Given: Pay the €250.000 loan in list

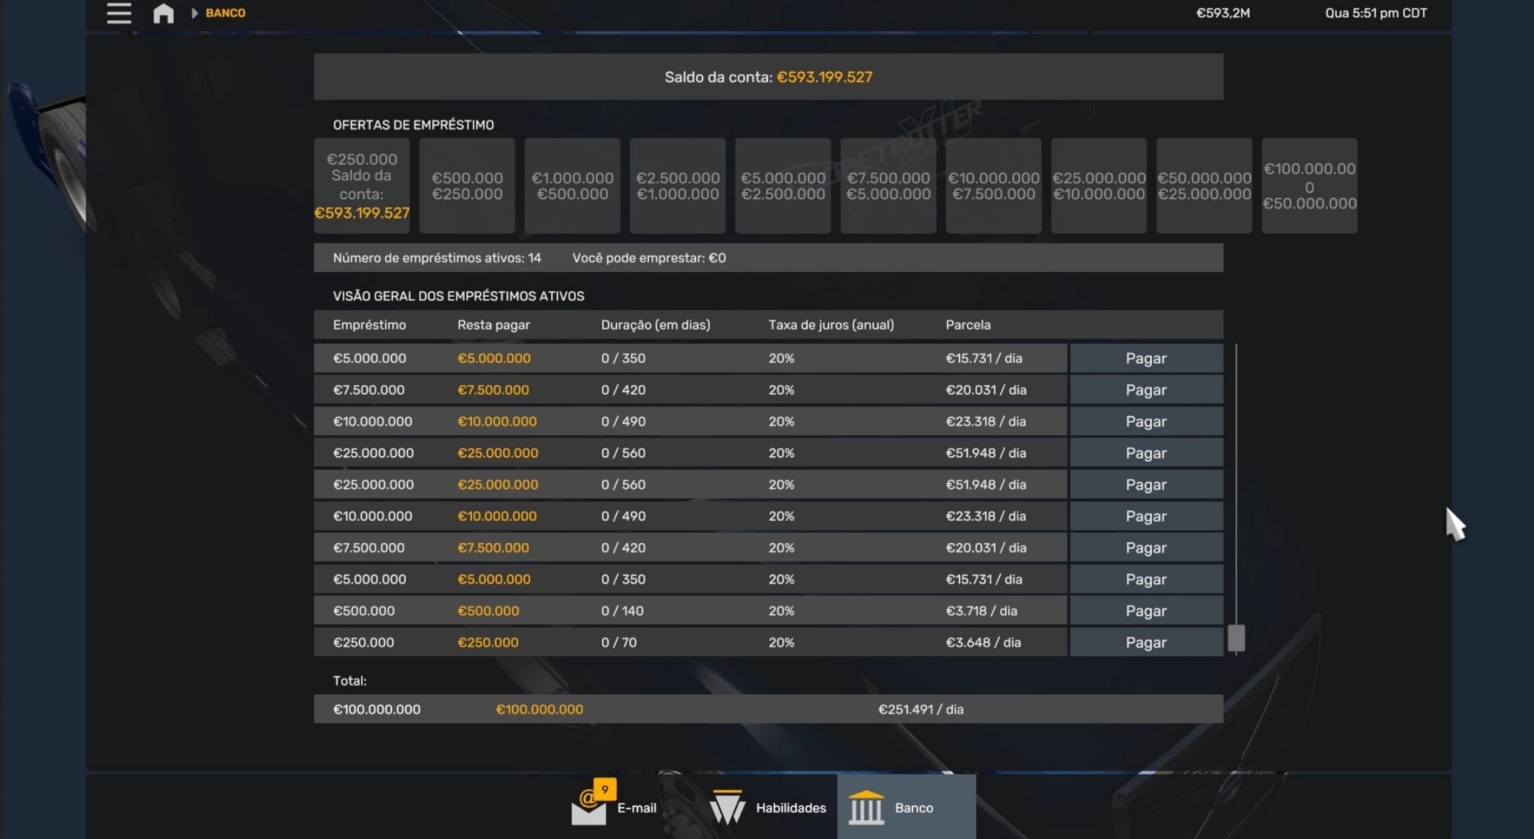Looking at the screenshot, I should tap(1145, 642).
